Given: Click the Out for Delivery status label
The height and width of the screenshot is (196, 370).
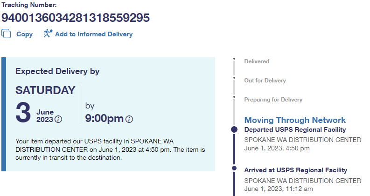Looking at the screenshot, I should click(x=265, y=81).
